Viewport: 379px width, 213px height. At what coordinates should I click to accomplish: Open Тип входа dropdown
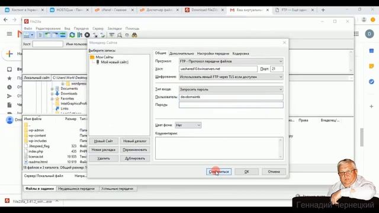(231, 89)
